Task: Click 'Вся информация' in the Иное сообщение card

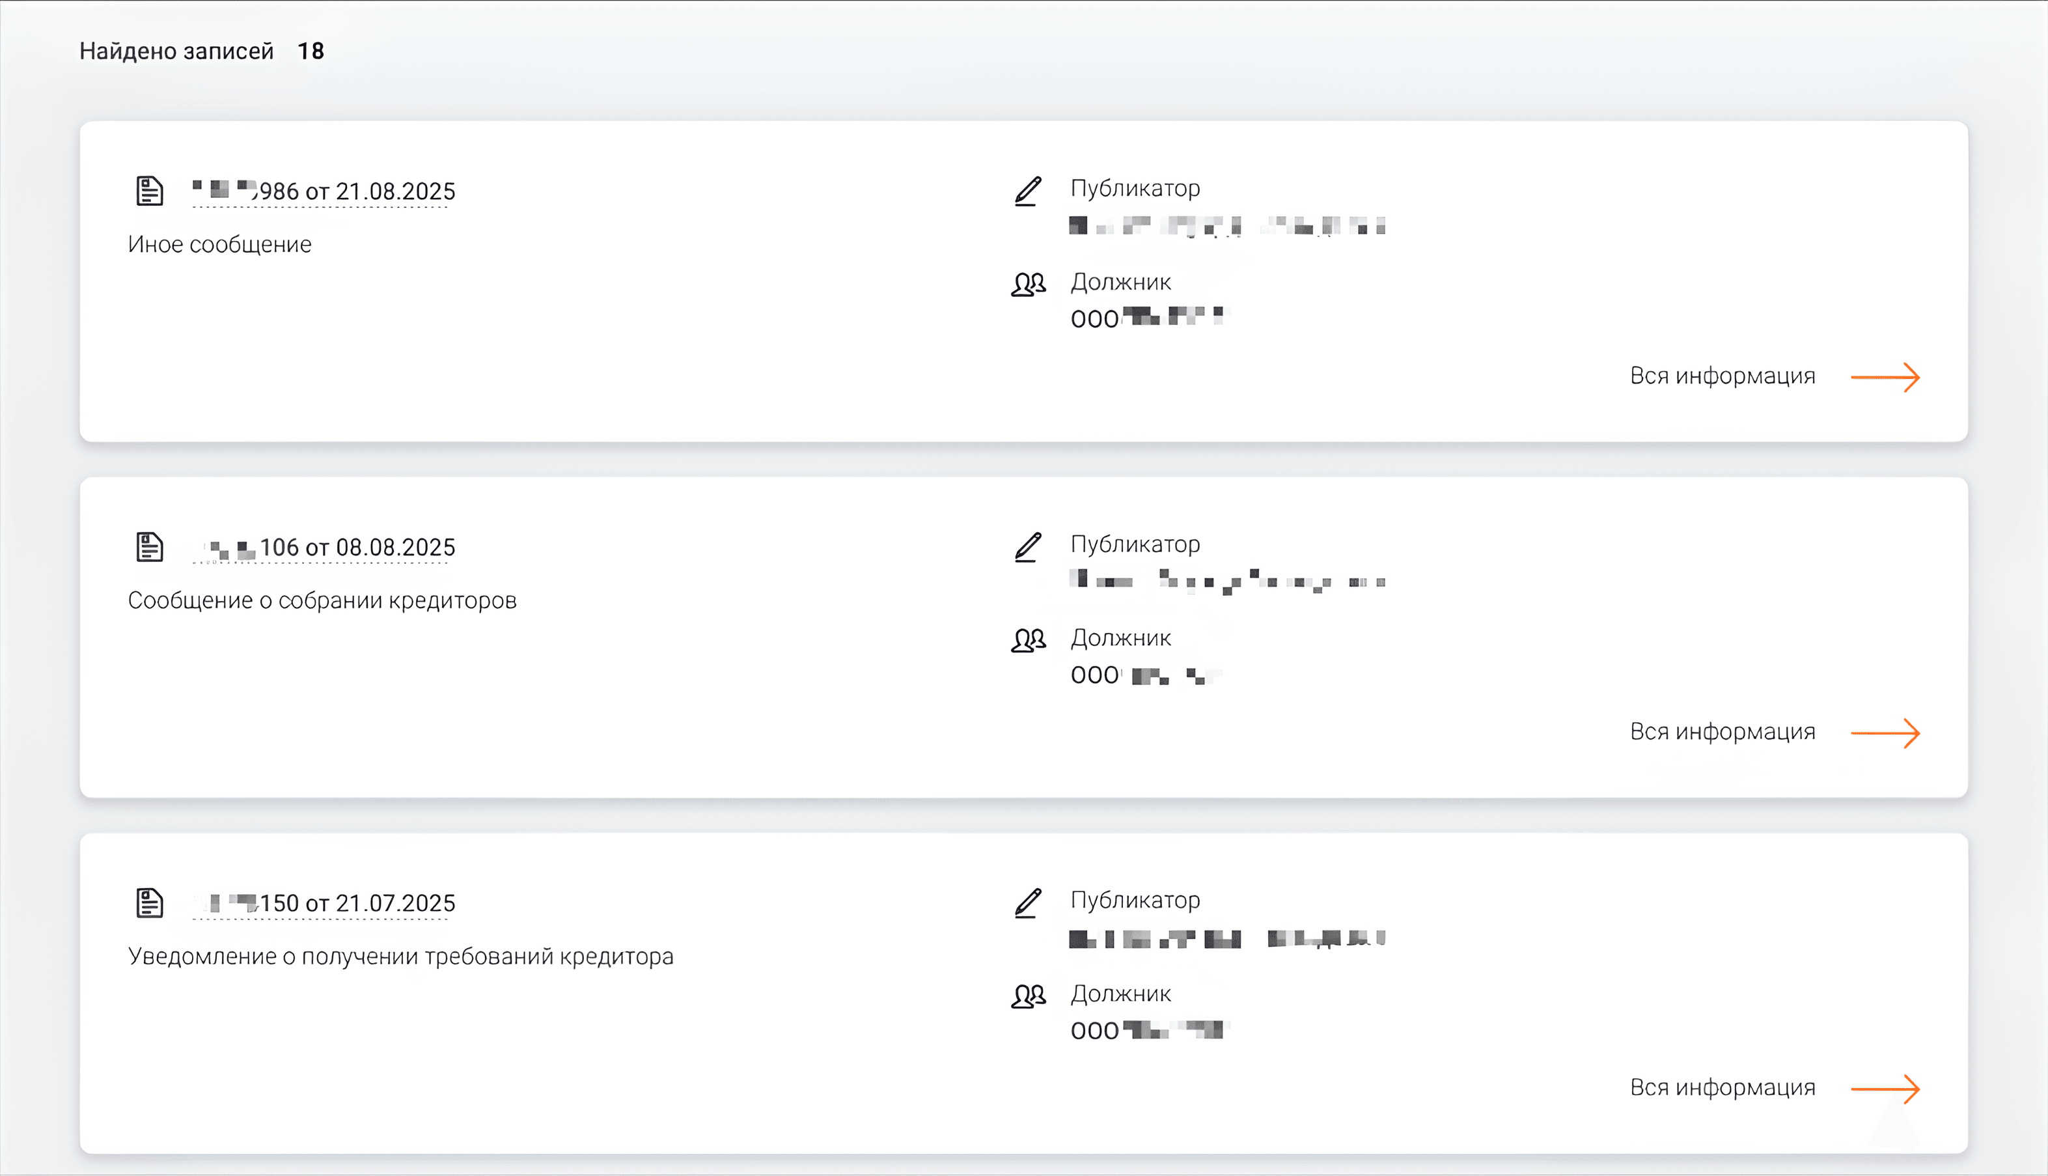Action: tap(1723, 376)
